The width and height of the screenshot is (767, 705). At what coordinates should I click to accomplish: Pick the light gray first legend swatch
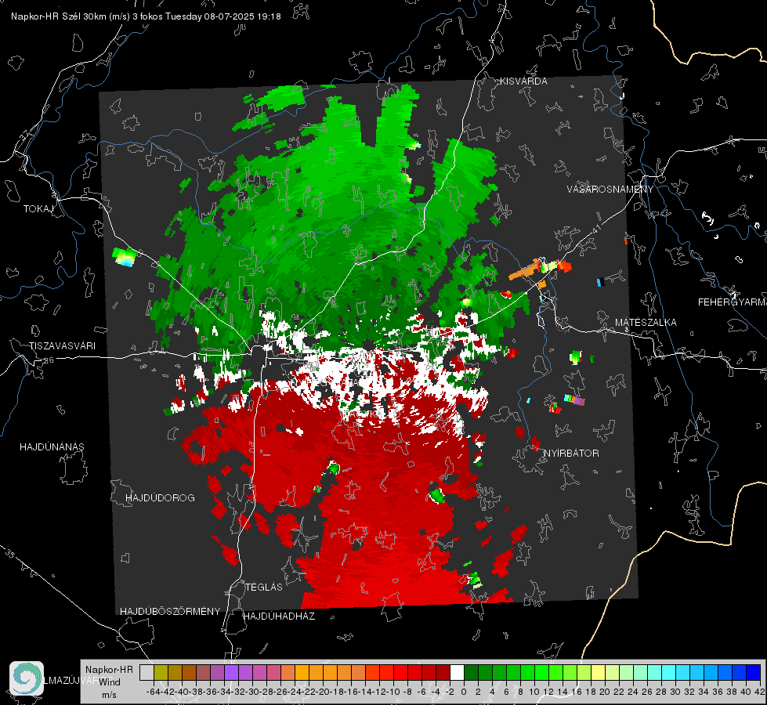(x=147, y=672)
